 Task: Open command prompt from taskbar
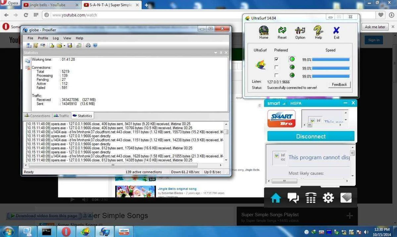click(47, 231)
